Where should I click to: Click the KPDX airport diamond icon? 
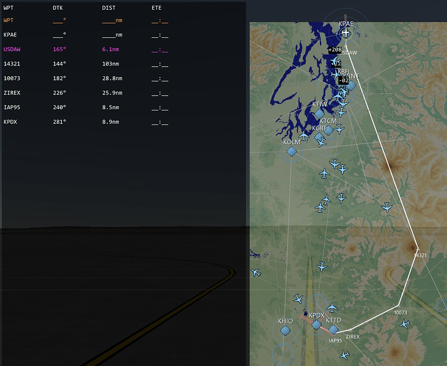[316, 325]
